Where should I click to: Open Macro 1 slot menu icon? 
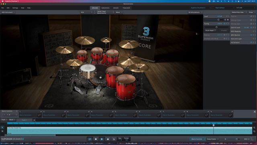(41, 112)
